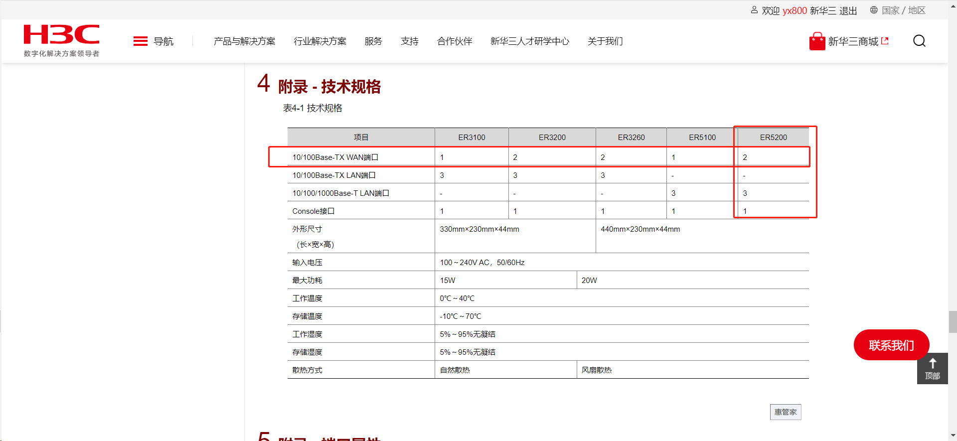The width and height of the screenshot is (957, 441).
Task: Click the H3C logo
Action: 61,35
